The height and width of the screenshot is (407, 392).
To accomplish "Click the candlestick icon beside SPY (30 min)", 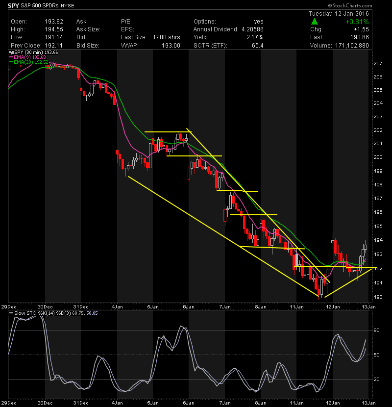I will point(11,52).
